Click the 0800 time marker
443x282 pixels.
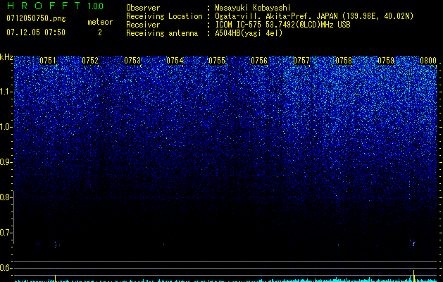point(428,61)
